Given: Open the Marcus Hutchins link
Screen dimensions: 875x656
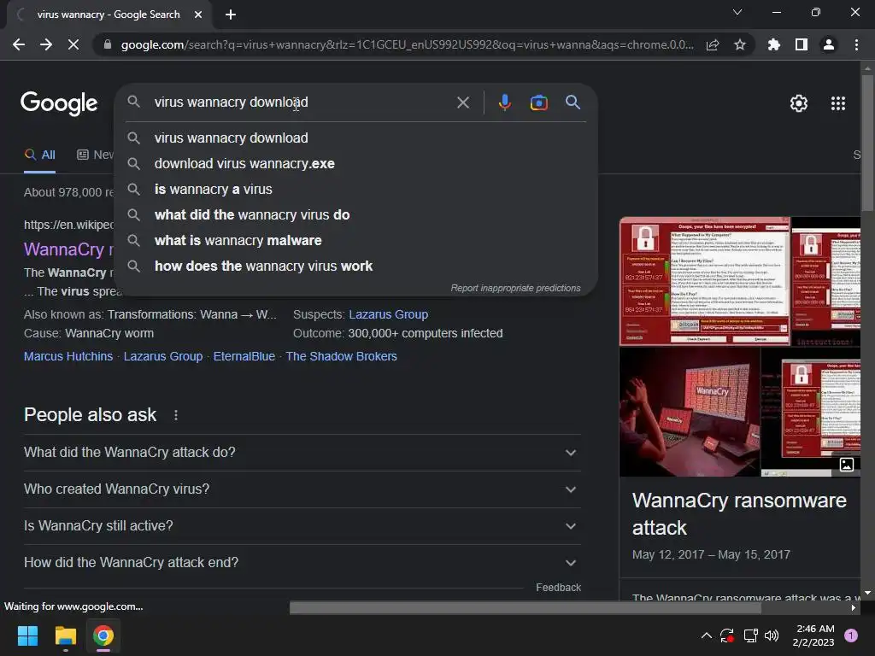Looking at the screenshot, I should [68, 356].
